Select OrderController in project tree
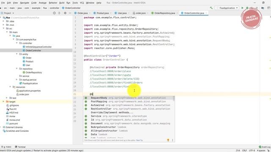 pyautogui.click(x=33, y=51)
